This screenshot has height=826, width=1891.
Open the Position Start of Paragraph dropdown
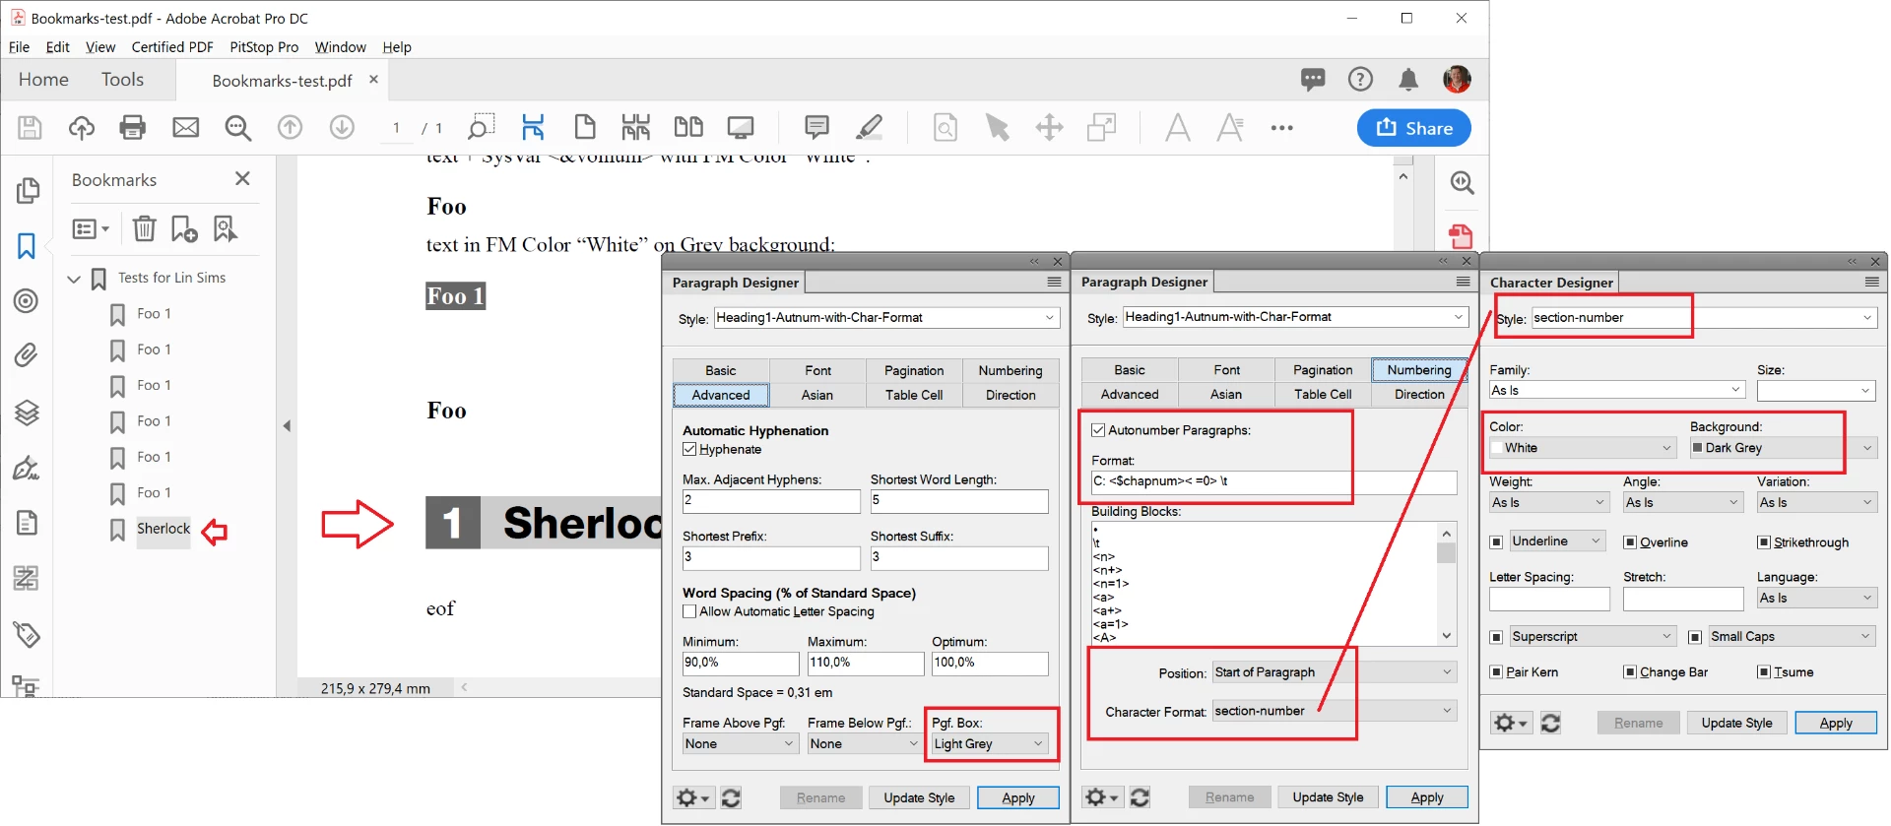tap(1334, 672)
